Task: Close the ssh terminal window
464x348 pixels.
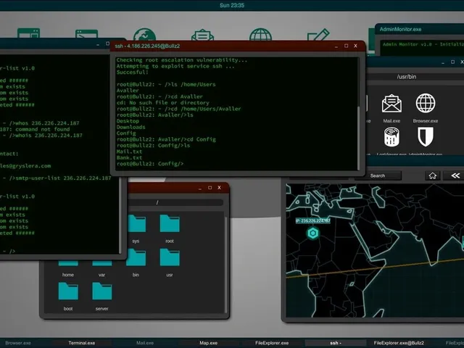Action: [355, 46]
